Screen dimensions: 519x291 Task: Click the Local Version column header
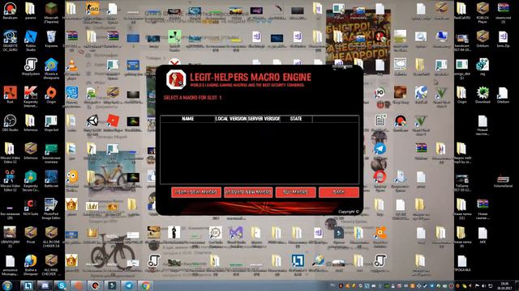[x=230, y=119]
